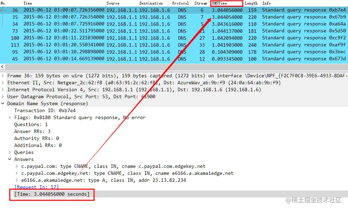Expand the c.paypal.com CNAME answer
This screenshot has width=348, height=210.
[17, 166]
